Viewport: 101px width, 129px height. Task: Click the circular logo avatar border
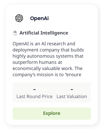pos(19,18)
